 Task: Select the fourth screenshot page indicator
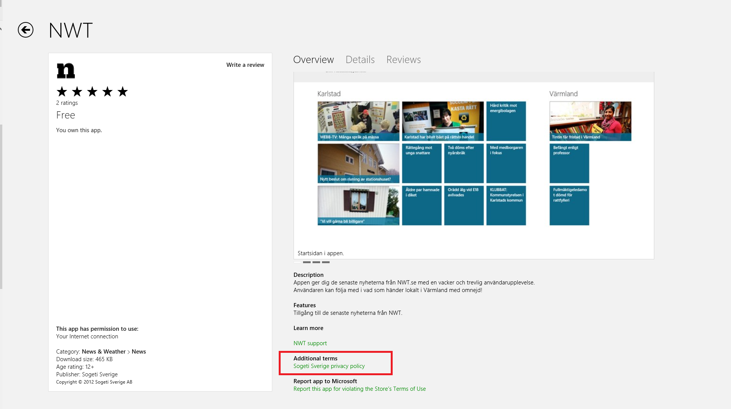pos(326,262)
